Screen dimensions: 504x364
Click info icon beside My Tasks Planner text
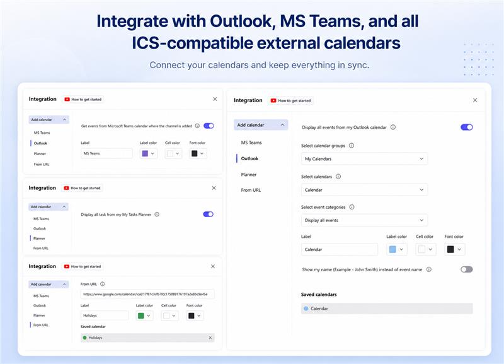click(157, 214)
